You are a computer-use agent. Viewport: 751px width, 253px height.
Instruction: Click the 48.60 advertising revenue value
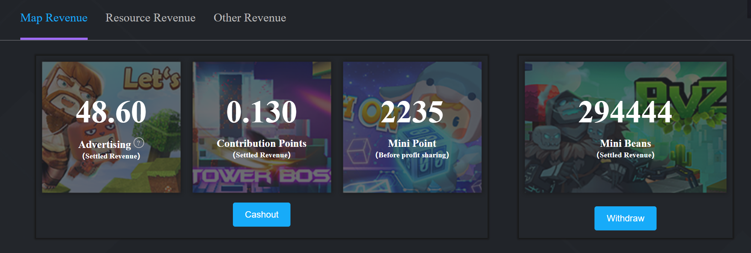pyautogui.click(x=111, y=112)
